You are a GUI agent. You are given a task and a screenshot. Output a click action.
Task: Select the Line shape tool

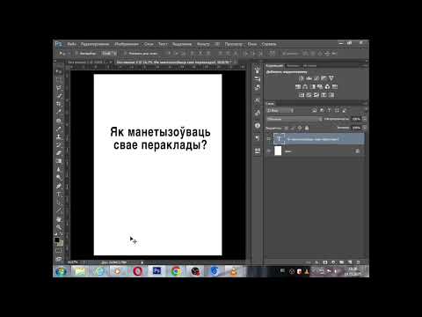[59, 210]
